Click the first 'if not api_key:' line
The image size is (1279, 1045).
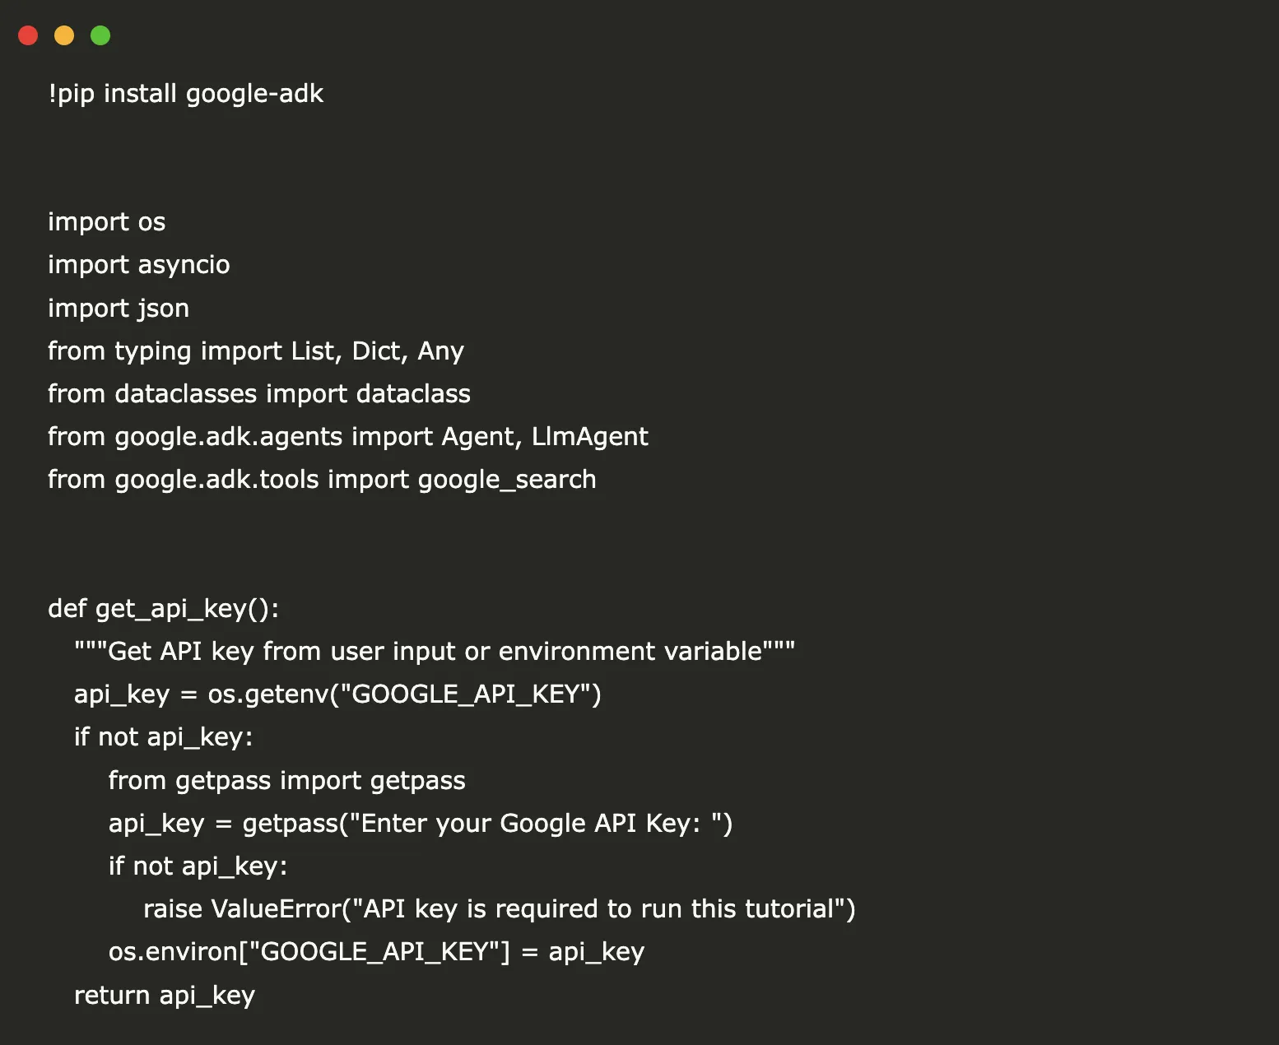163,737
